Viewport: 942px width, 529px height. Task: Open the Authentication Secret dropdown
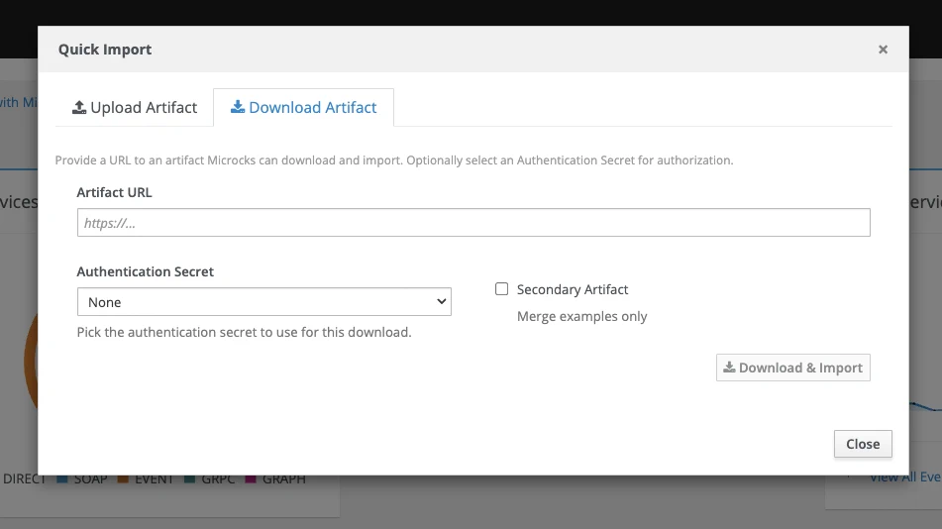click(263, 302)
